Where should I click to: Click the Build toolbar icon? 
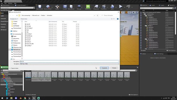[x=112, y=7]
